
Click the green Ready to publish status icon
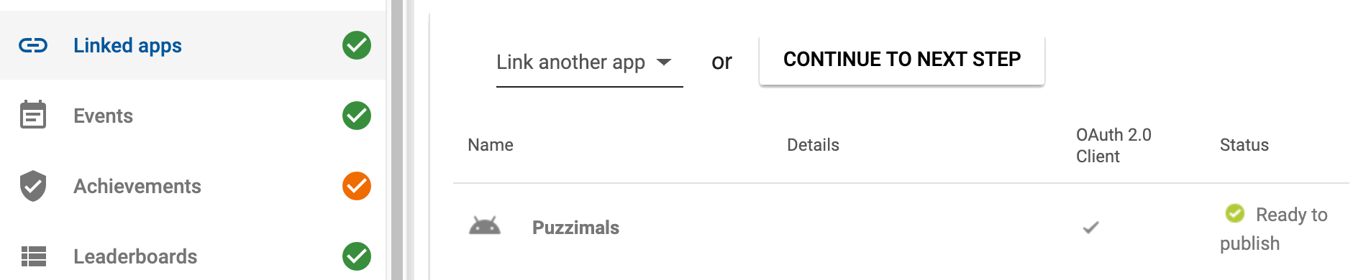coord(1234,213)
